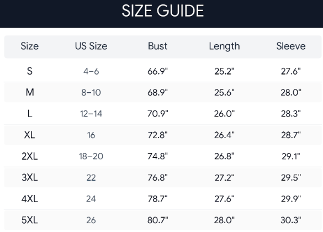This screenshot has height=232, width=323.
Task: Click the Length column header
Action: (x=224, y=46)
